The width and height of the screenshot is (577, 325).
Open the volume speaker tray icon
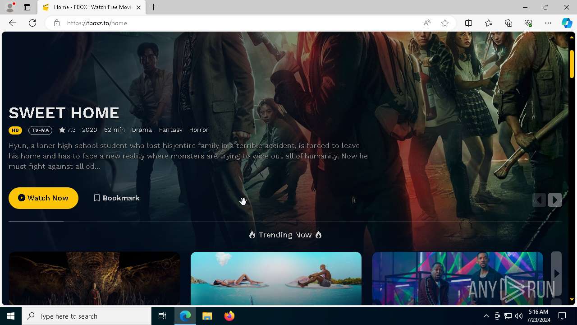(519, 316)
